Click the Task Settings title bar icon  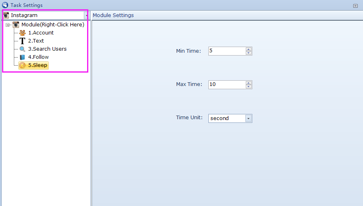click(5, 5)
